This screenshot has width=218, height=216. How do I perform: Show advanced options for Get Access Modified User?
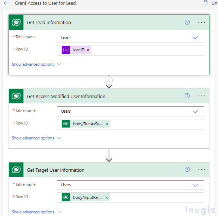tap(36, 138)
